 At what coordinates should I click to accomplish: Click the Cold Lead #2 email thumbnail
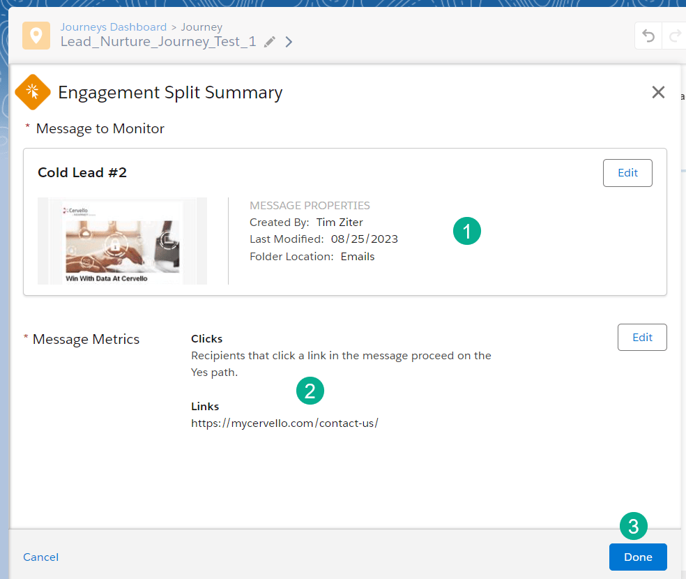(122, 241)
